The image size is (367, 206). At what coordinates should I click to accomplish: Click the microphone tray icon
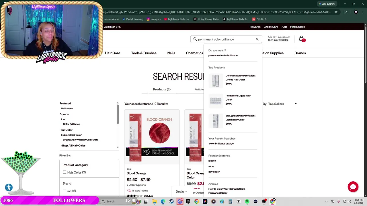click(x=339, y=201)
